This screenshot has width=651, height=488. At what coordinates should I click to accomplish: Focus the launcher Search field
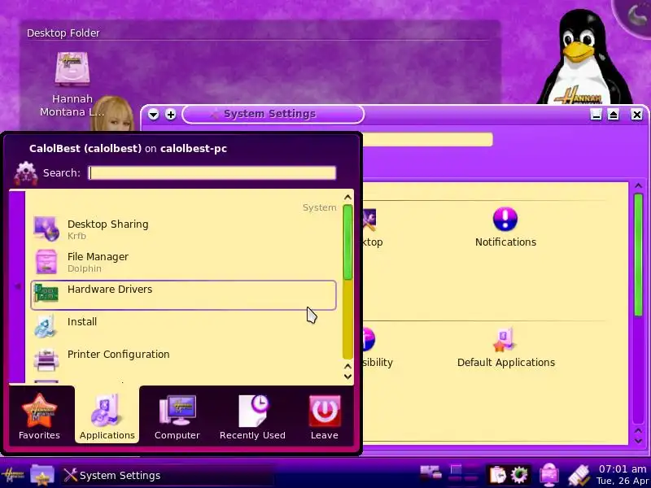pyautogui.click(x=212, y=173)
